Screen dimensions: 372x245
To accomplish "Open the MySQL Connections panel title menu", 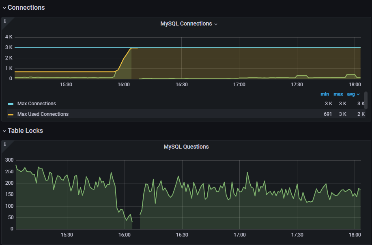I will tap(186, 23).
